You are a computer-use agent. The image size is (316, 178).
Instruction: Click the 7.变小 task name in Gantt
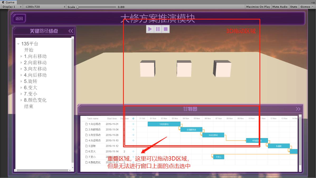[92, 157]
